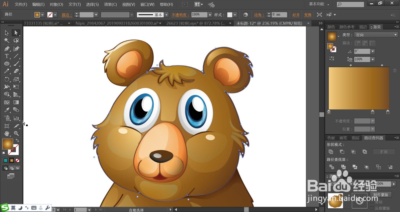Open the 对象(O) menu
Image resolution: width=400 pixels, height=212 pixels.
click(56, 4)
